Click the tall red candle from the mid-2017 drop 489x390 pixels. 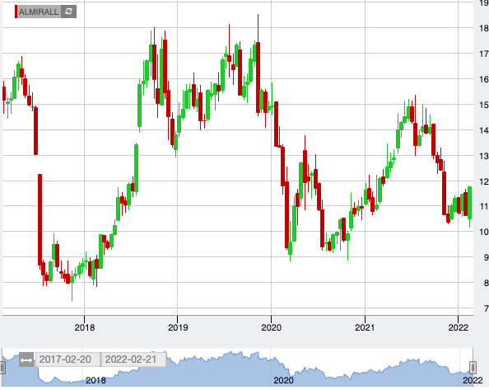40,220
